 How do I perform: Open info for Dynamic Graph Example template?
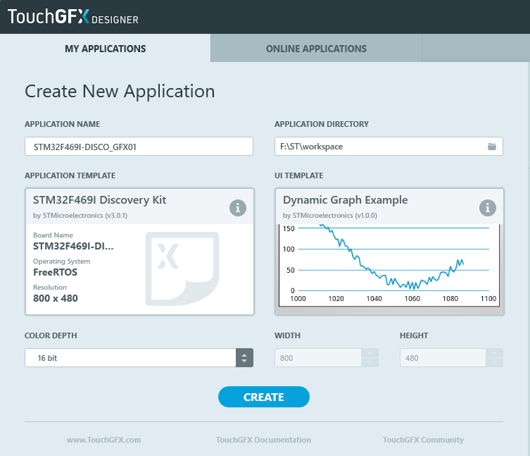coord(487,207)
